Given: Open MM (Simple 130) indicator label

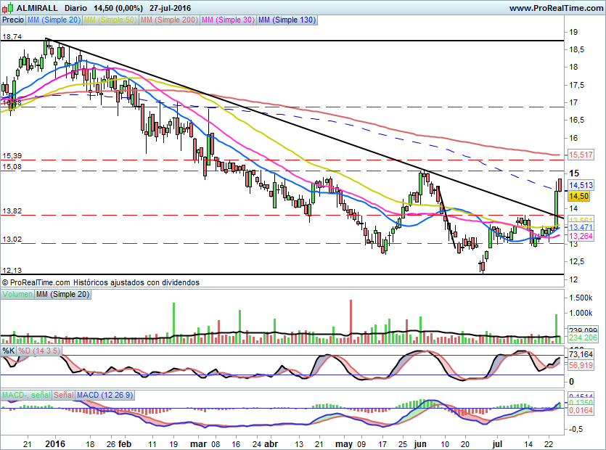Looking at the screenshot, I should tap(287, 20).
